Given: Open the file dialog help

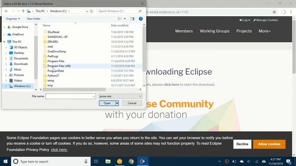Looking at the screenshot, I should [141, 18].
